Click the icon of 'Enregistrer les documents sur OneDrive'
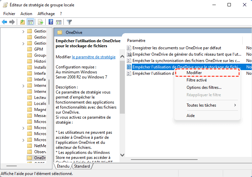The height and width of the screenshot is (177, 252). (x=129, y=48)
